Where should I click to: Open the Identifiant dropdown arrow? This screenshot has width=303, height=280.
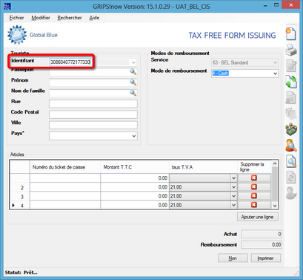[133, 62]
